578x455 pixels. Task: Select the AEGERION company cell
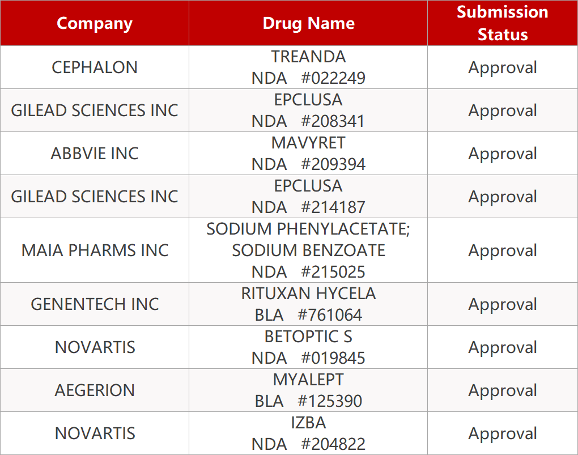pos(95,390)
